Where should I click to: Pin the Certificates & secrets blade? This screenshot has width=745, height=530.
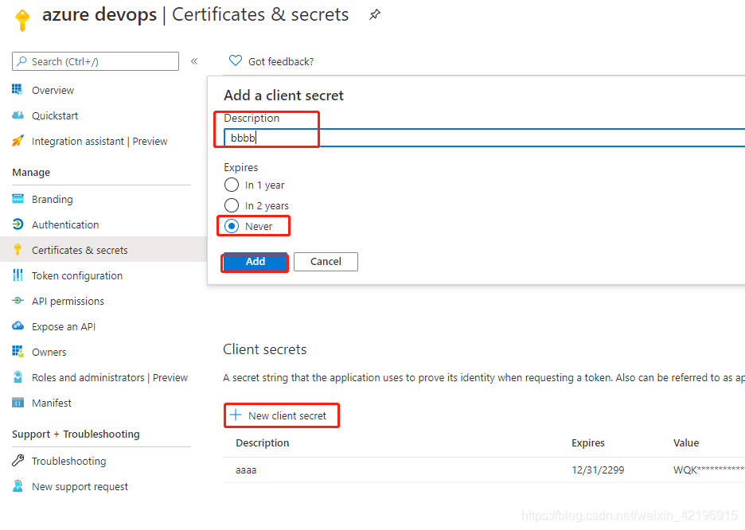click(x=374, y=14)
